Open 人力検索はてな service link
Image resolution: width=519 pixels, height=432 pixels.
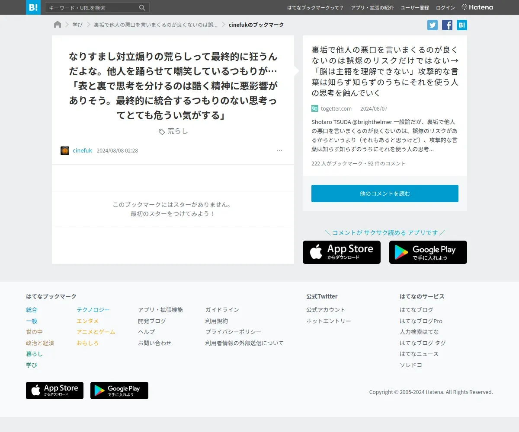point(419,332)
